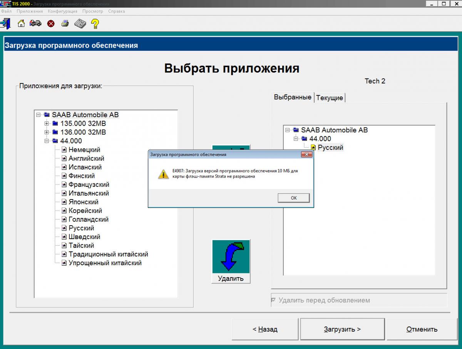462x349 pixels.
Task: Collapse the 44.000 node in the left tree
Action: click(x=47, y=141)
